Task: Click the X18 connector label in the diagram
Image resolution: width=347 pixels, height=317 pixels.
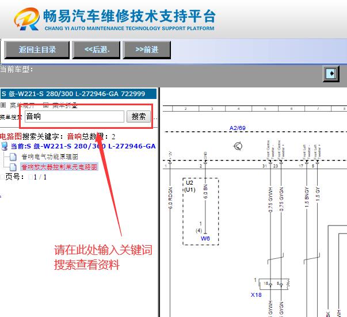Action: click(x=256, y=295)
